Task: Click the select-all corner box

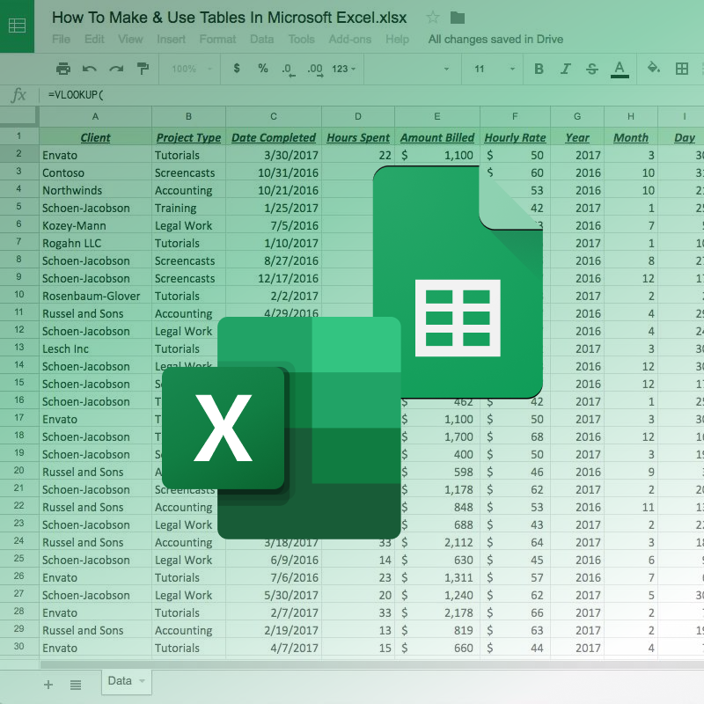Action: pyautogui.click(x=18, y=116)
